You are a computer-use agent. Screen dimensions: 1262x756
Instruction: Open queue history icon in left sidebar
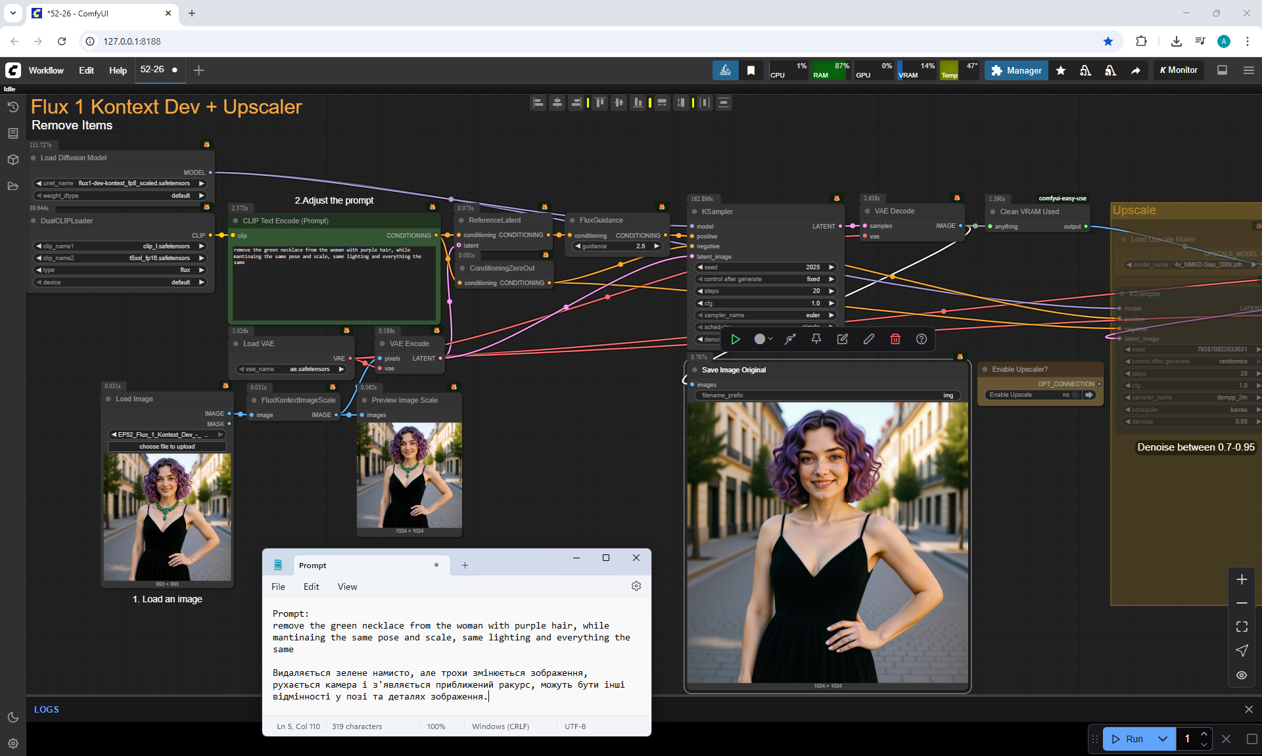point(12,107)
